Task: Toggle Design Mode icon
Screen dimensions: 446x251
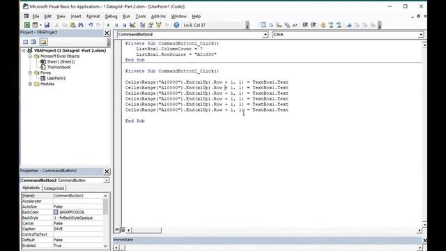Action: 132,25
